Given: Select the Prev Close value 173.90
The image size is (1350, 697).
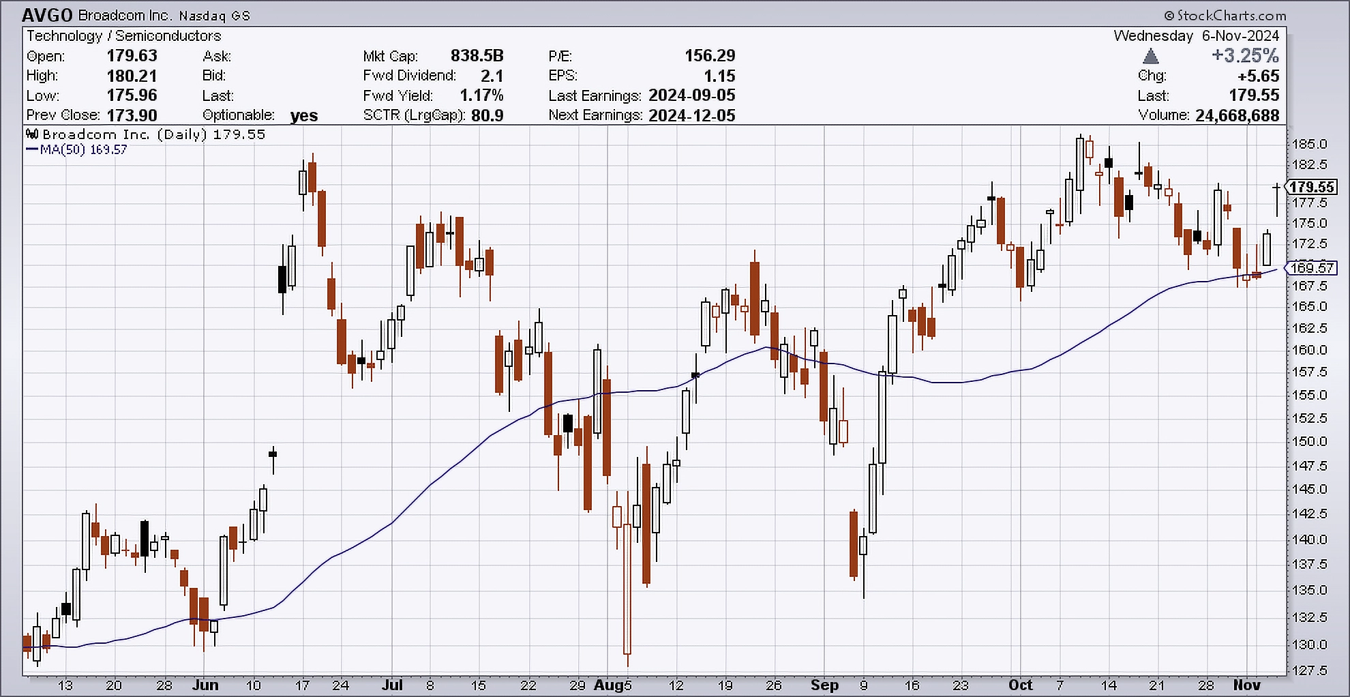Looking at the screenshot, I should pyautogui.click(x=132, y=115).
